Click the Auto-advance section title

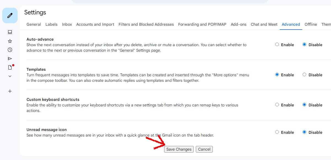coord(40,39)
